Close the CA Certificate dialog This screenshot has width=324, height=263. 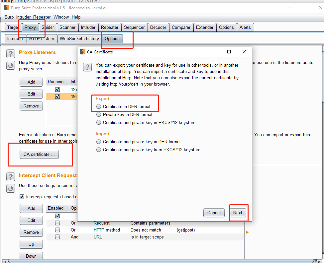tap(244, 52)
